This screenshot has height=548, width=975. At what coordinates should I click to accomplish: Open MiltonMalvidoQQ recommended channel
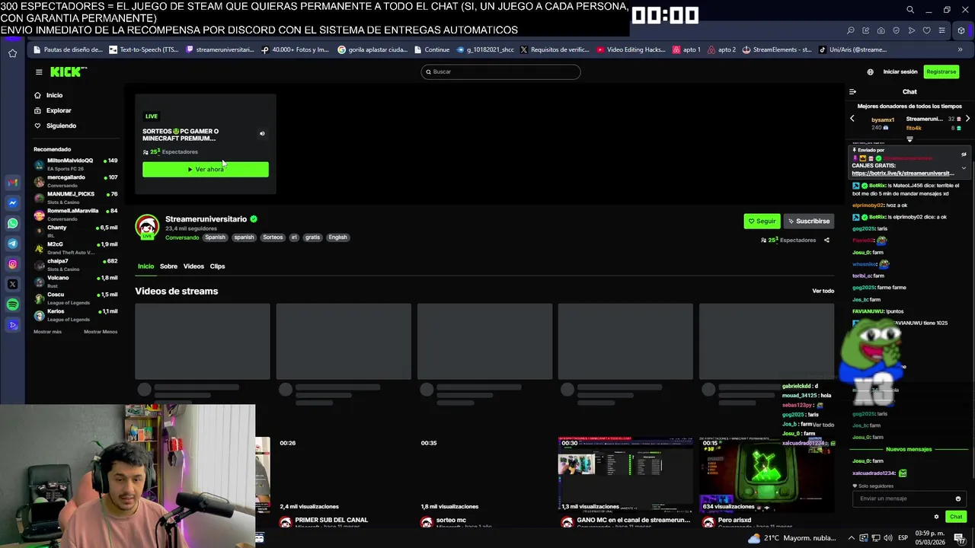(x=75, y=164)
